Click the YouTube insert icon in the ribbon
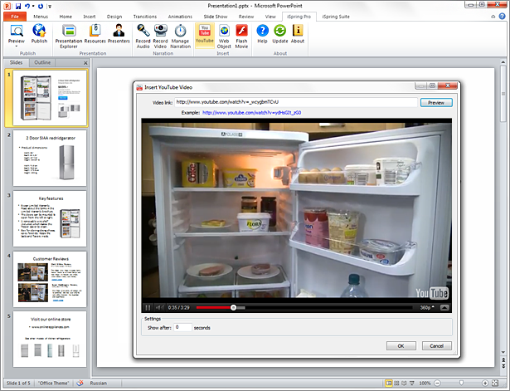Screen dimensions: 510x391 pos(205,30)
